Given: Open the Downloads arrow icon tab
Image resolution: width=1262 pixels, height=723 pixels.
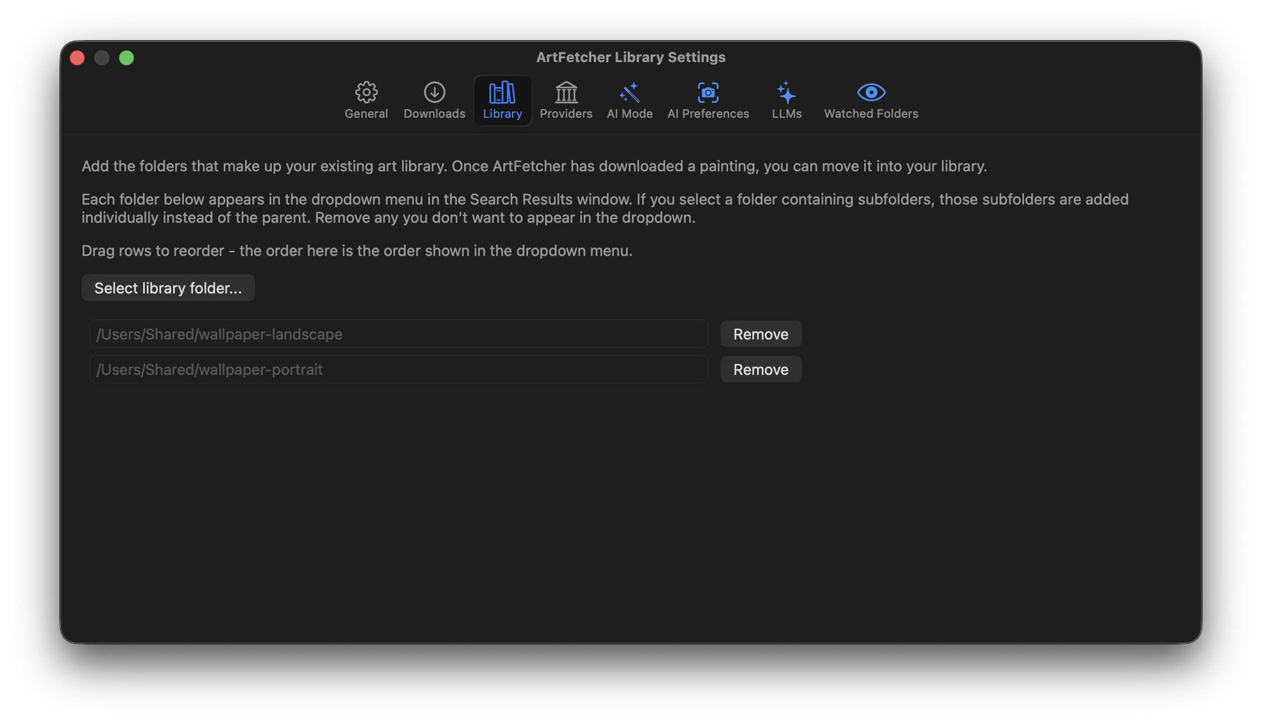Looking at the screenshot, I should [434, 93].
